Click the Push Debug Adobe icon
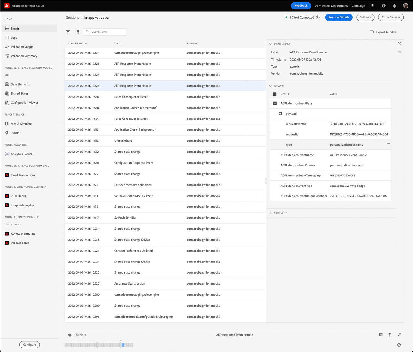413x352 pixels. 7,196
